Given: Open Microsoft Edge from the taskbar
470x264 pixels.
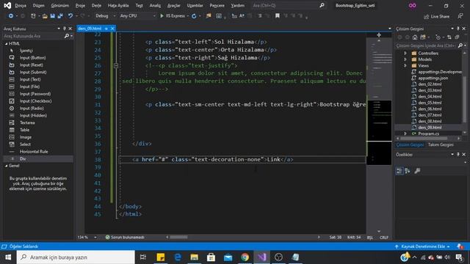Looking at the screenshot, I should point(178,257).
